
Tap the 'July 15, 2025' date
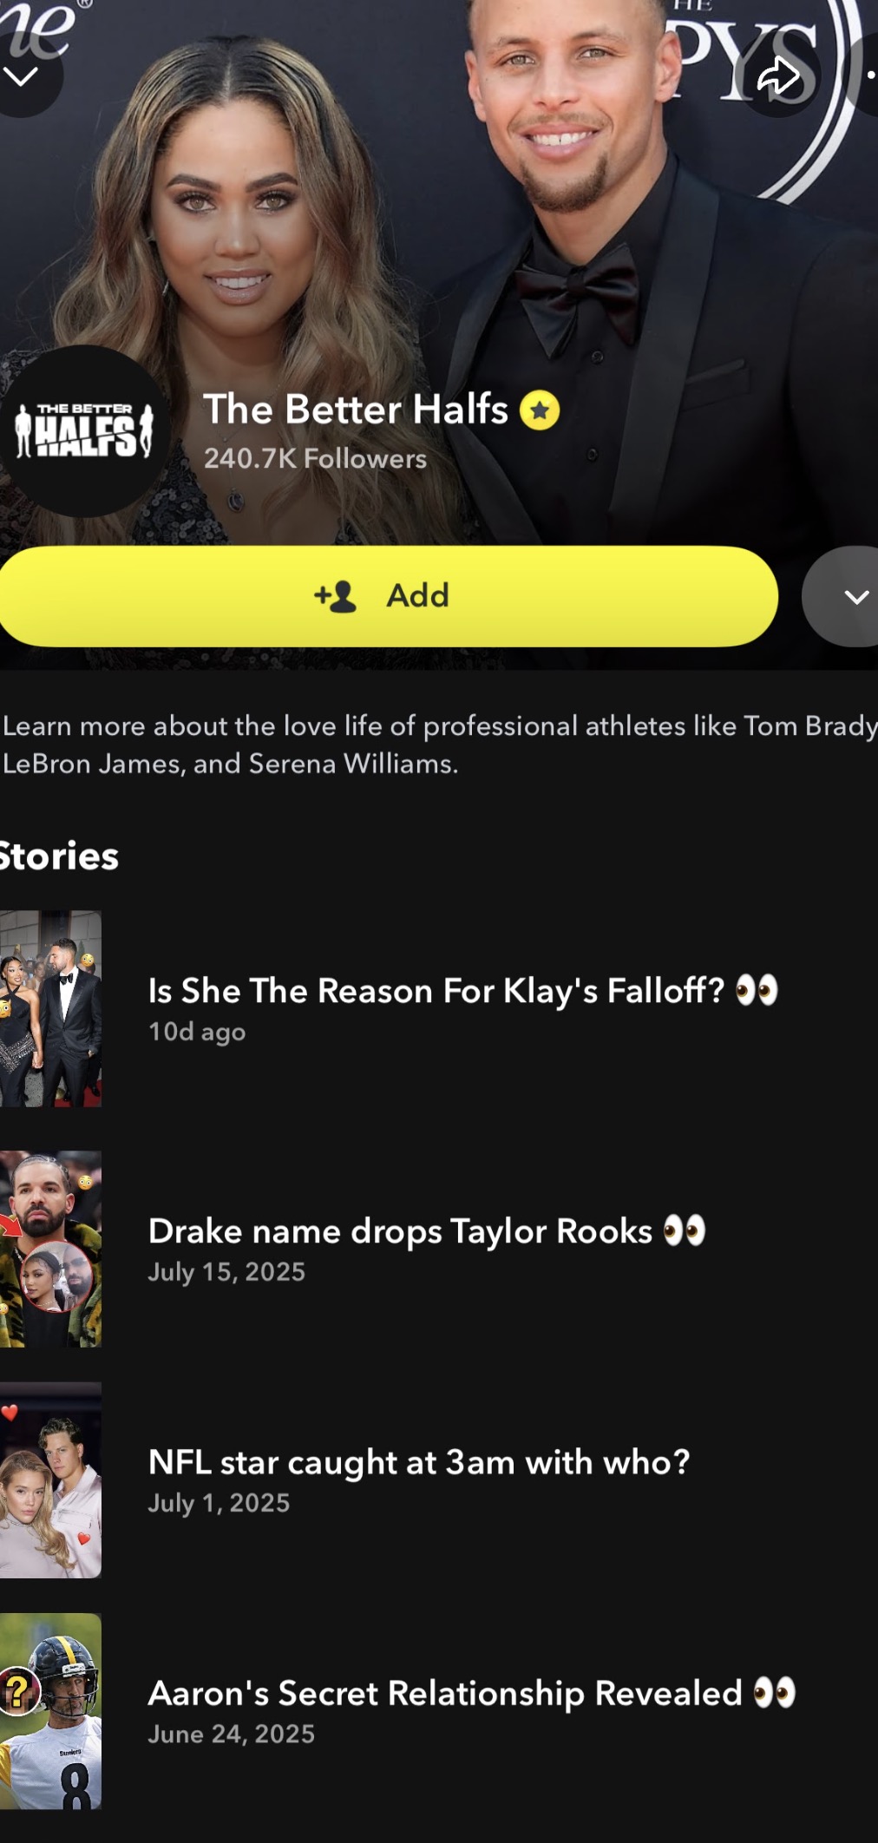point(226,1272)
